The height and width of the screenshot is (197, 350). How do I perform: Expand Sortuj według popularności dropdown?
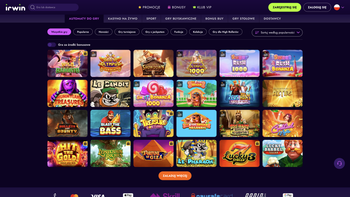click(277, 32)
